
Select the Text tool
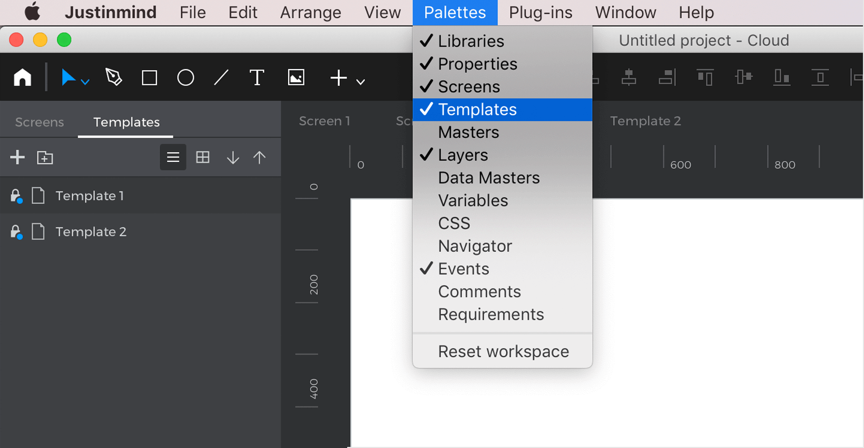pyautogui.click(x=257, y=77)
